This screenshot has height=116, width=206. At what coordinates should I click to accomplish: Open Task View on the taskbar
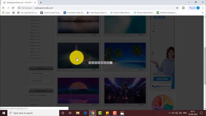(70, 113)
